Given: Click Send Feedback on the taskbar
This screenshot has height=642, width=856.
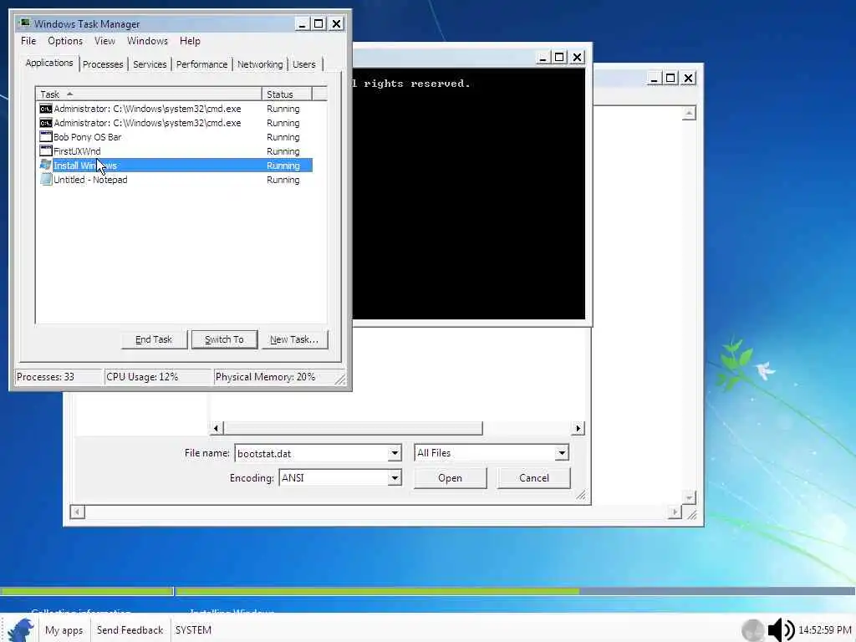Looking at the screenshot, I should 130,630.
